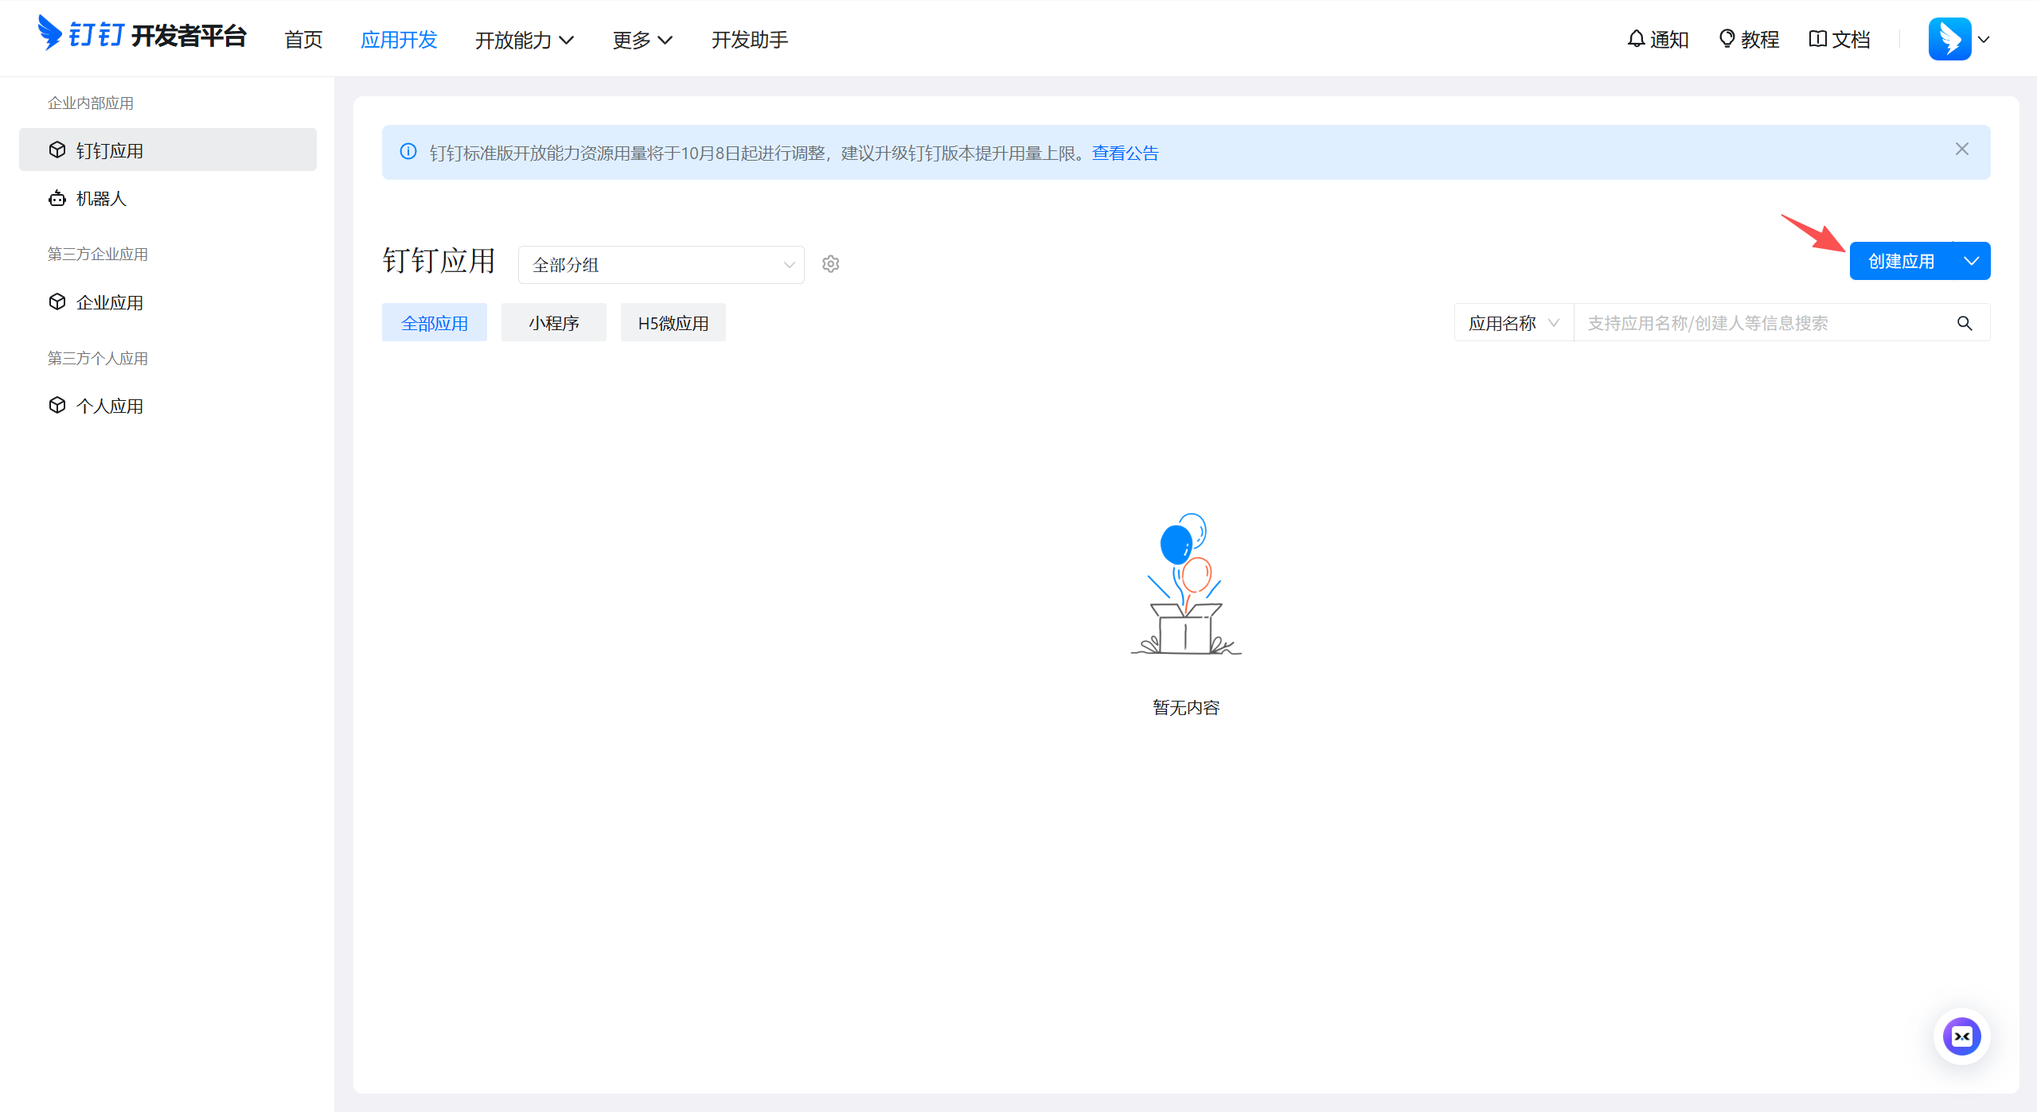Click the blue user avatar icon
The image size is (2037, 1112).
pyautogui.click(x=1949, y=39)
